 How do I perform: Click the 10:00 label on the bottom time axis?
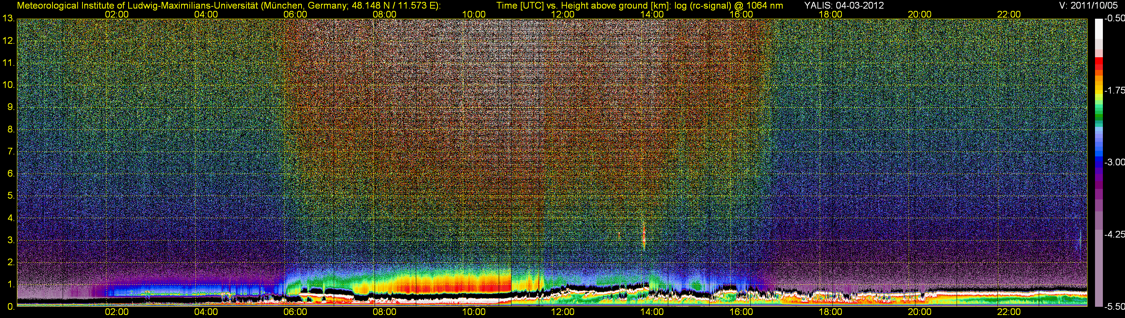(x=473, y=312)
